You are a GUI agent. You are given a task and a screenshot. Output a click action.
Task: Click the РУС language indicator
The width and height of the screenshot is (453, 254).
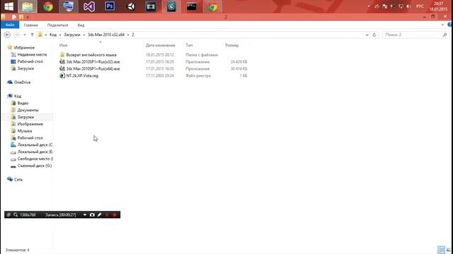coord(420,6)
